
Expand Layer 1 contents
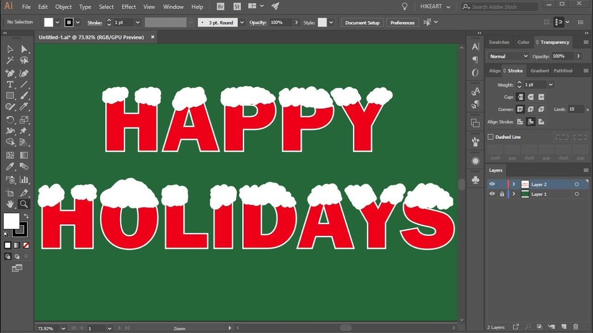pos(514,194)
